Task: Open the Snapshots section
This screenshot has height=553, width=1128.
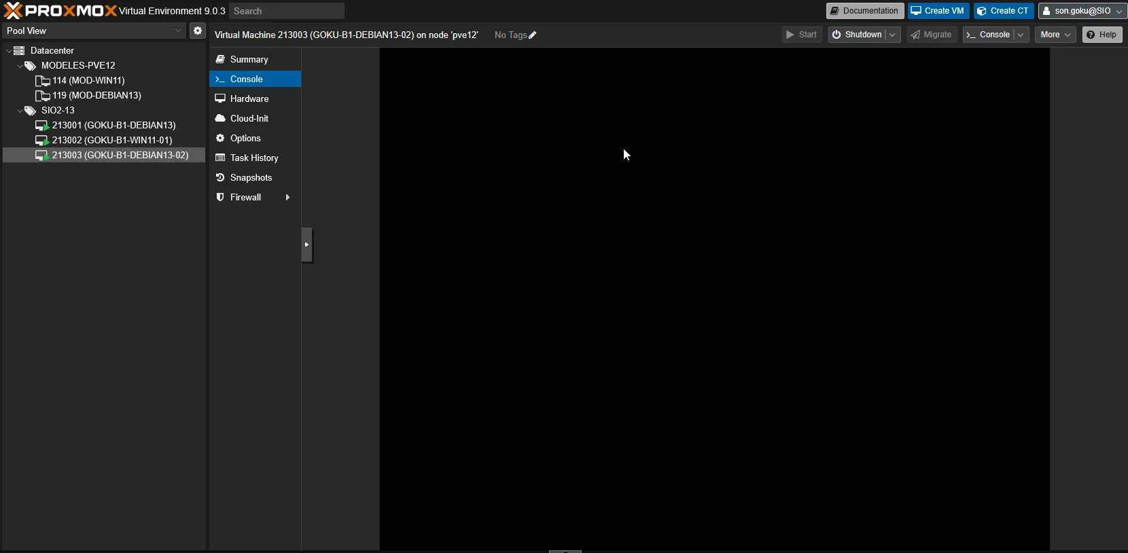Action: tap(251, 177)
